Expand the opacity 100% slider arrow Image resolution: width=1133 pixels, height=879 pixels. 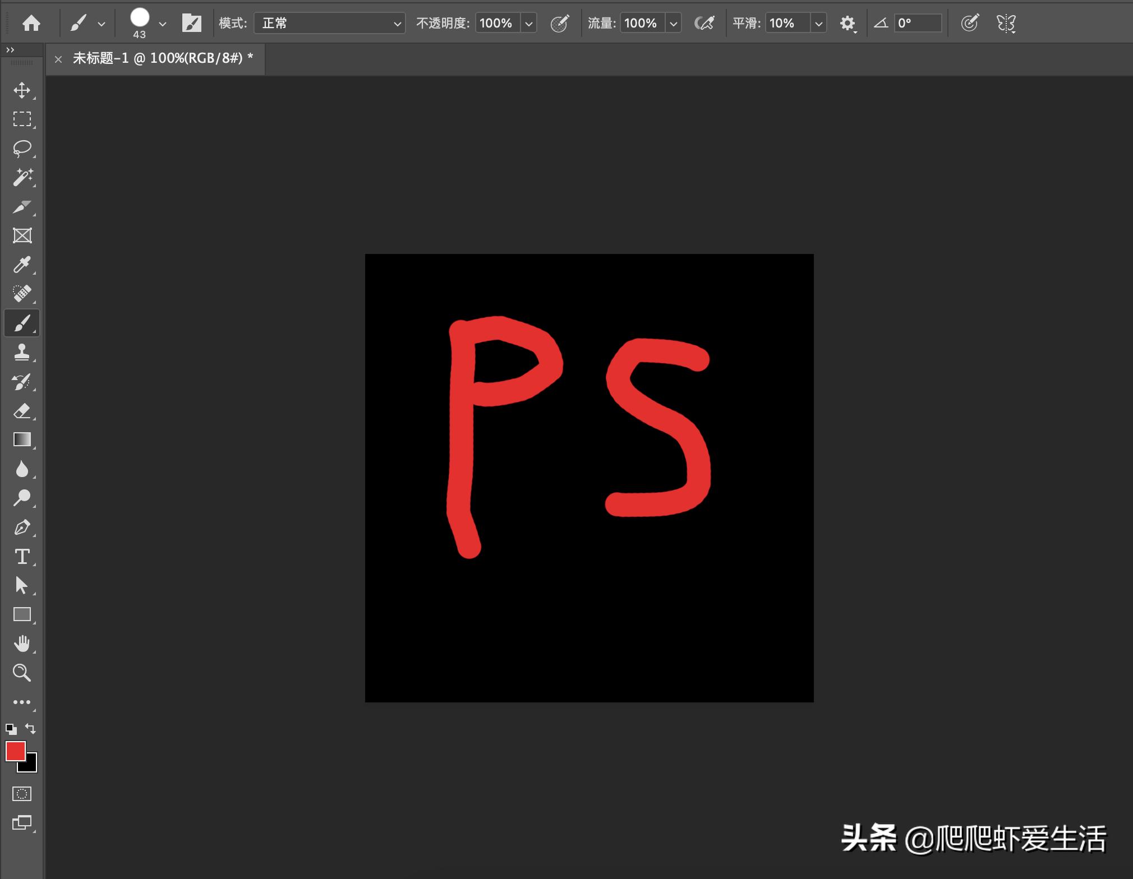pos(528,23)
